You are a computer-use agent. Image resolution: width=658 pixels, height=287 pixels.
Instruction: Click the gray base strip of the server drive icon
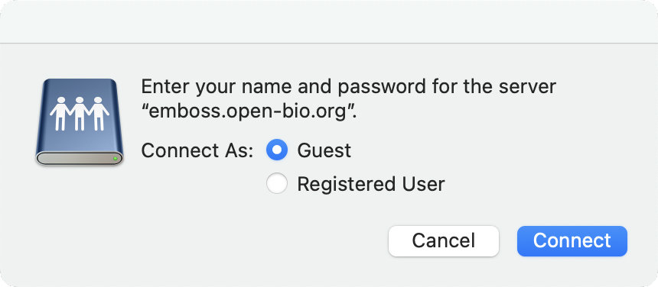(80, 159)
